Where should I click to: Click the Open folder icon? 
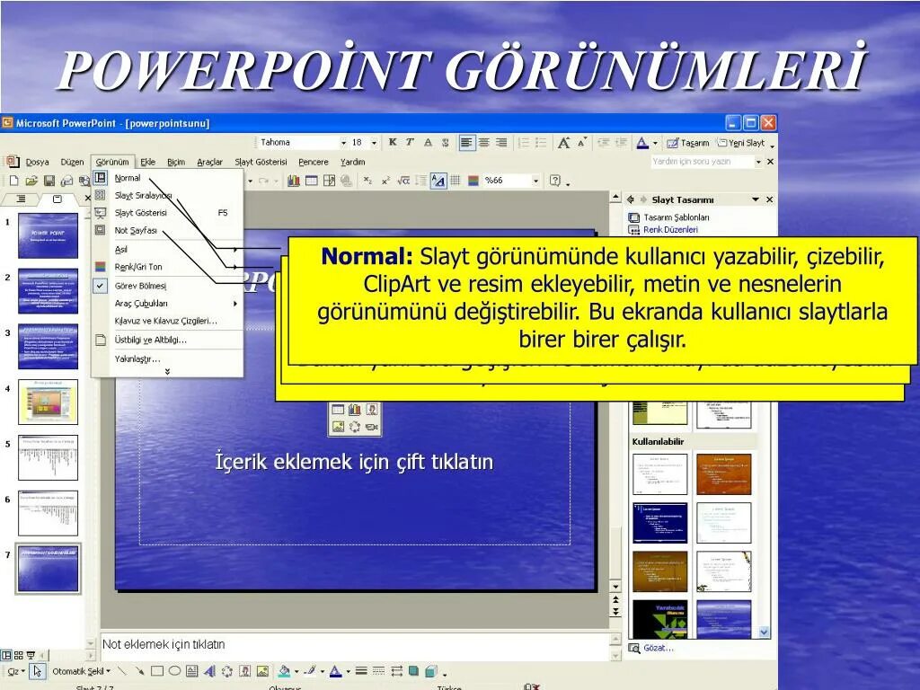(x=31, y=181)
